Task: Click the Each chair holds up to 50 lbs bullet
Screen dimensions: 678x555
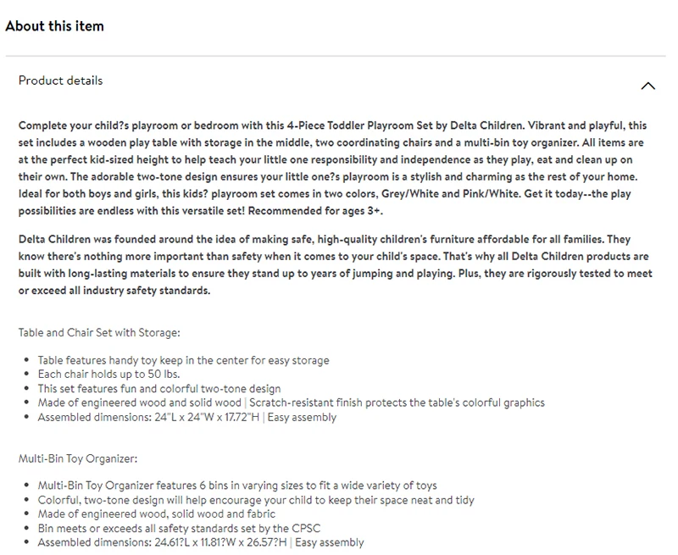Action: (108, 374)
